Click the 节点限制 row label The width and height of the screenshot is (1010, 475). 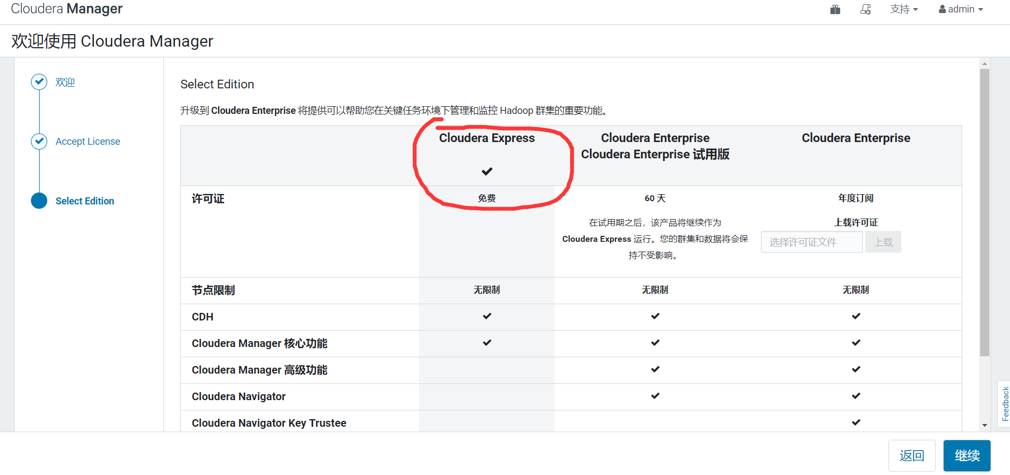[x=213, y=291]
